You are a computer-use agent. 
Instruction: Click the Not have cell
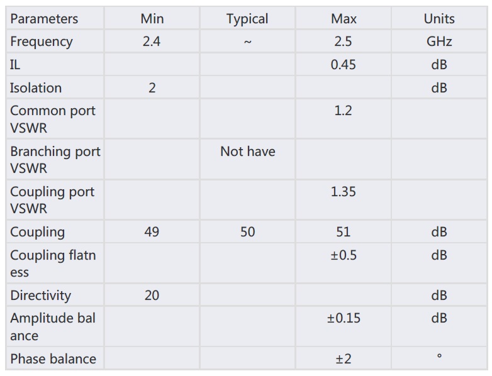pos(247,152)
